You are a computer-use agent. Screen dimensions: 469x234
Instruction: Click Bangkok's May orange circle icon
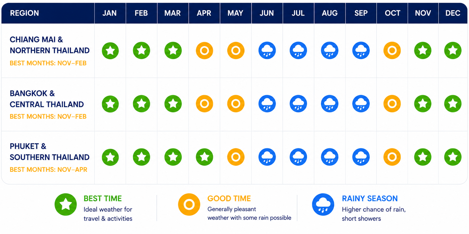pos(236,104)
